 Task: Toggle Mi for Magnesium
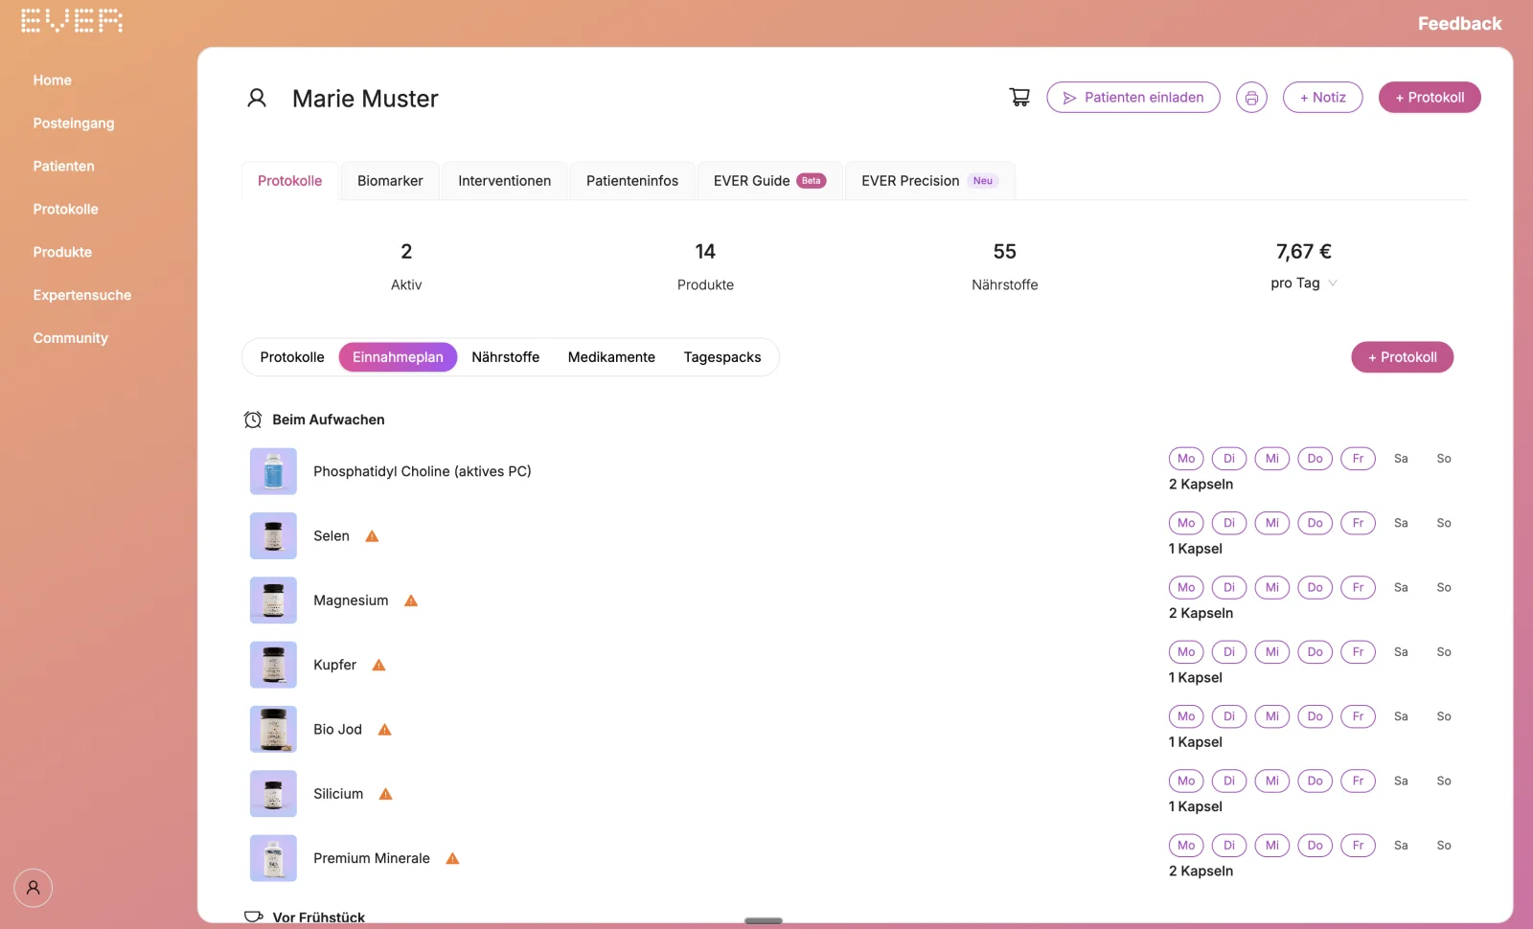point(1272,587)
